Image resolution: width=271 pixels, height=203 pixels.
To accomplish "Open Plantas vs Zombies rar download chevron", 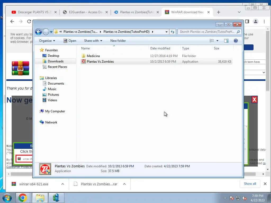I will 124,184.
